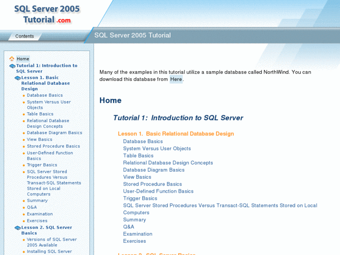Open the main Tutorial 1: Introduction to SQL Server heading
The height and width of the screenshot is (255, 340).
pos(178,118)
